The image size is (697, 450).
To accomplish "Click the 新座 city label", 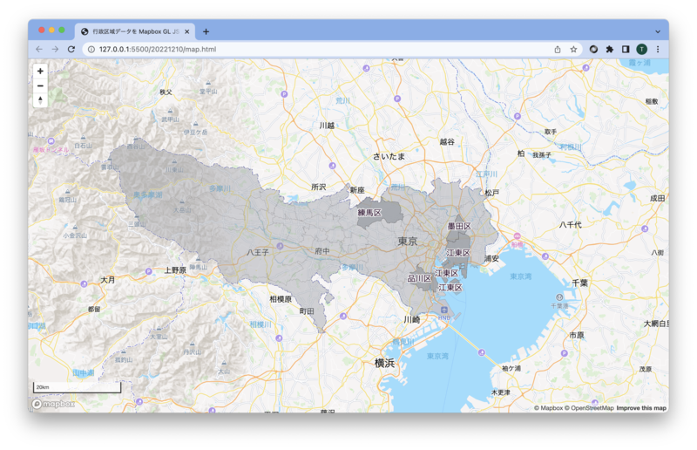I will 357,190.
